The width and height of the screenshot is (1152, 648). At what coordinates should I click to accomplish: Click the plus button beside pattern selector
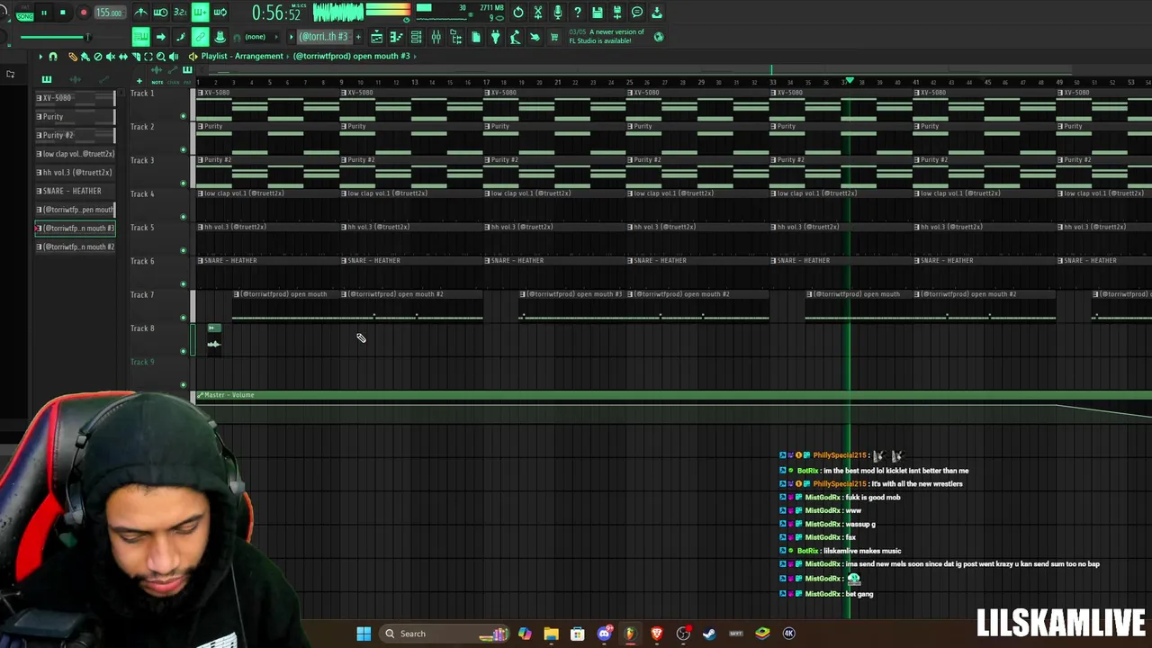358,37
